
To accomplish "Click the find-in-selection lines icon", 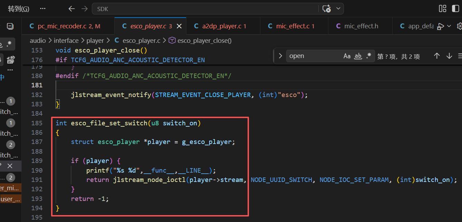I will [x=460, y=56].
